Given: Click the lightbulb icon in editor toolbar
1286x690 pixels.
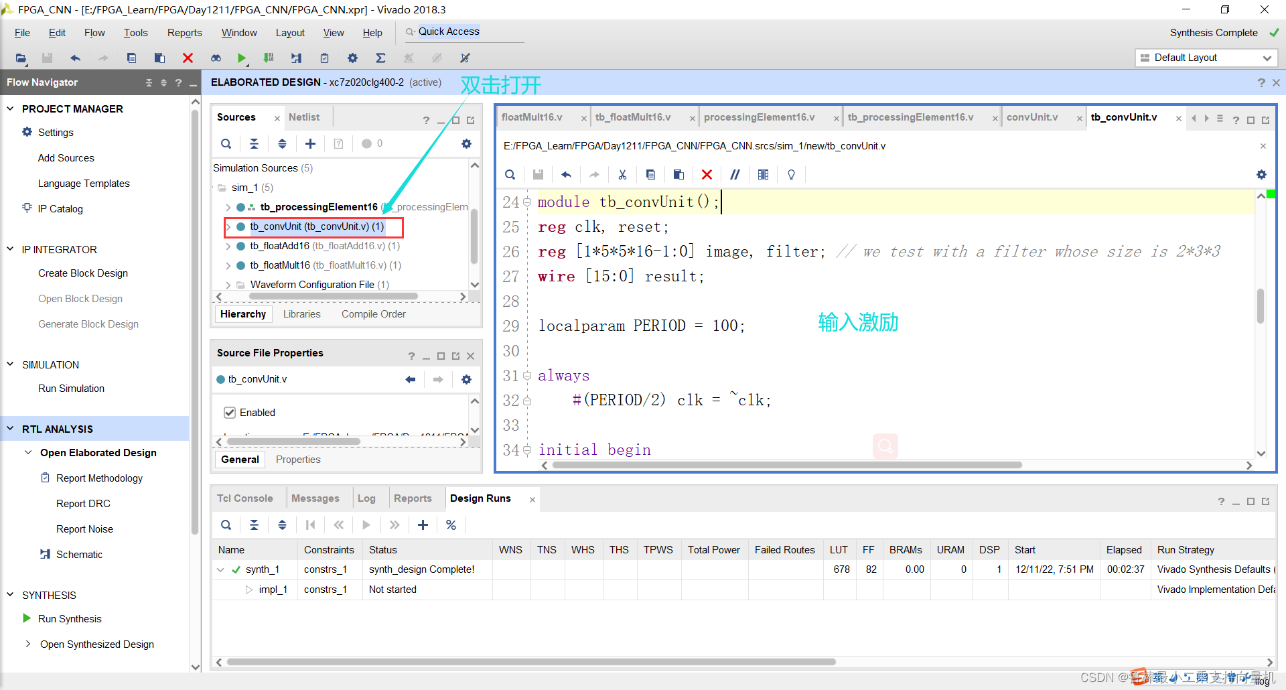Looking at the screenshot, I should [x=791, y=174].
